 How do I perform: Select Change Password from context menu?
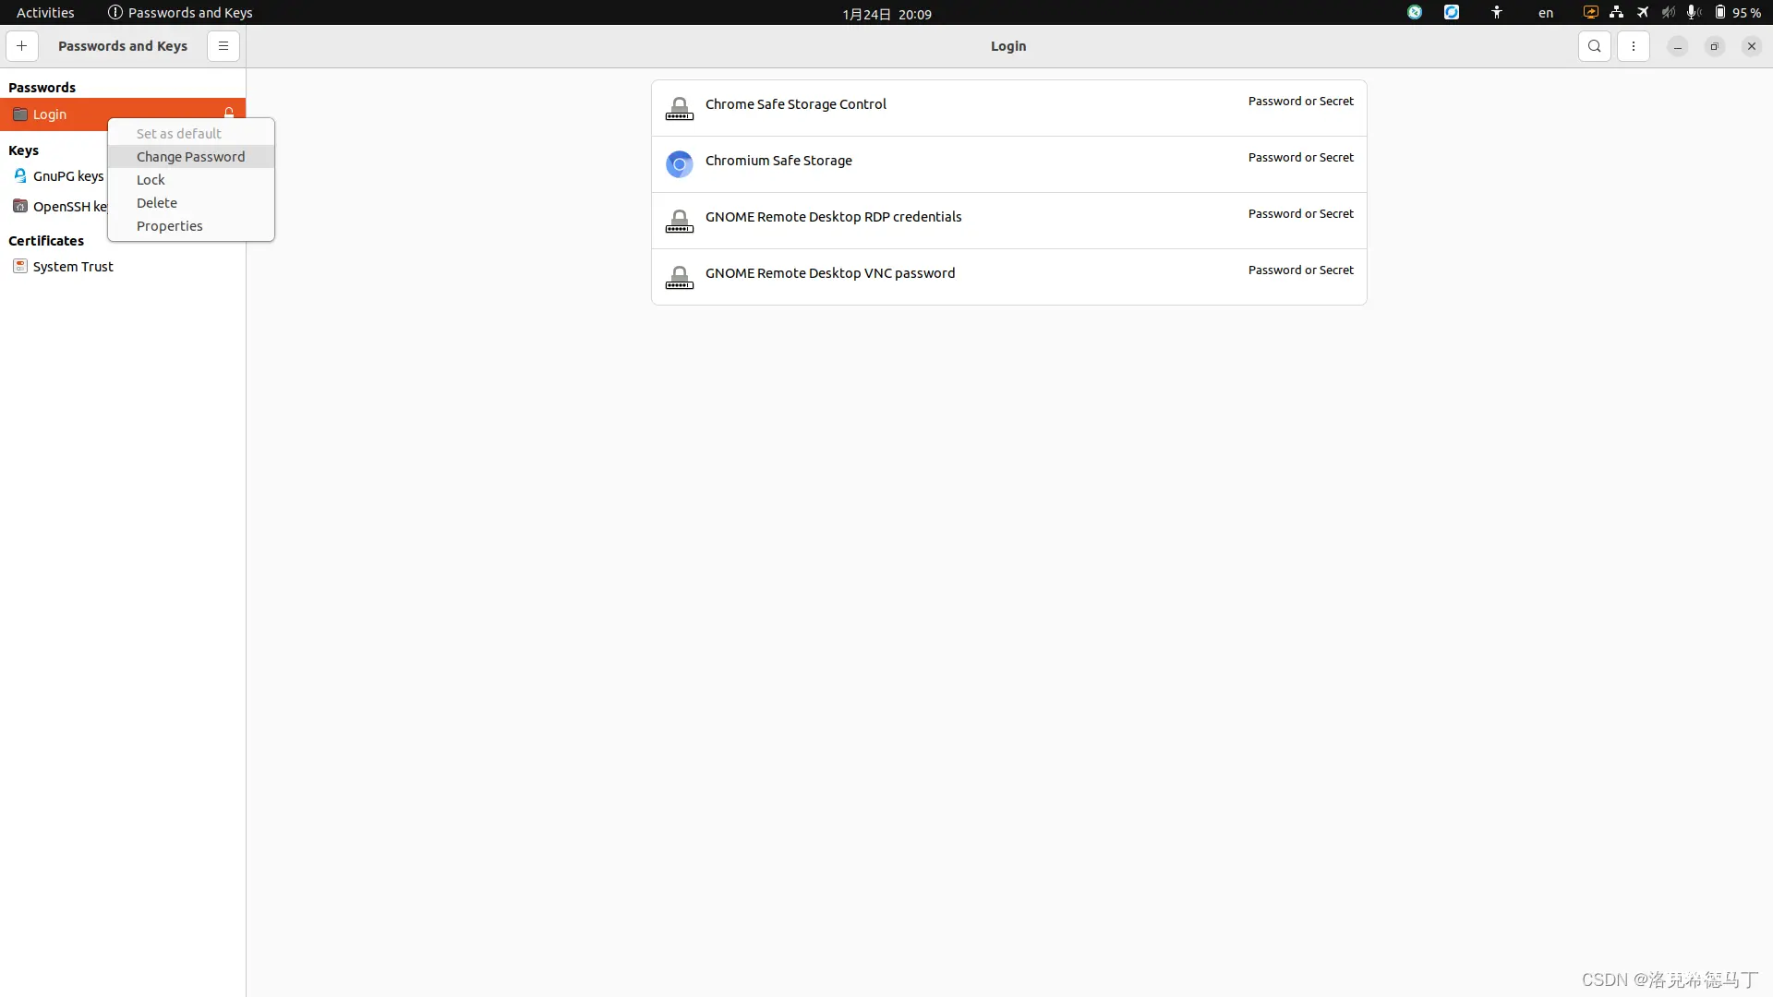pos(190,156)
